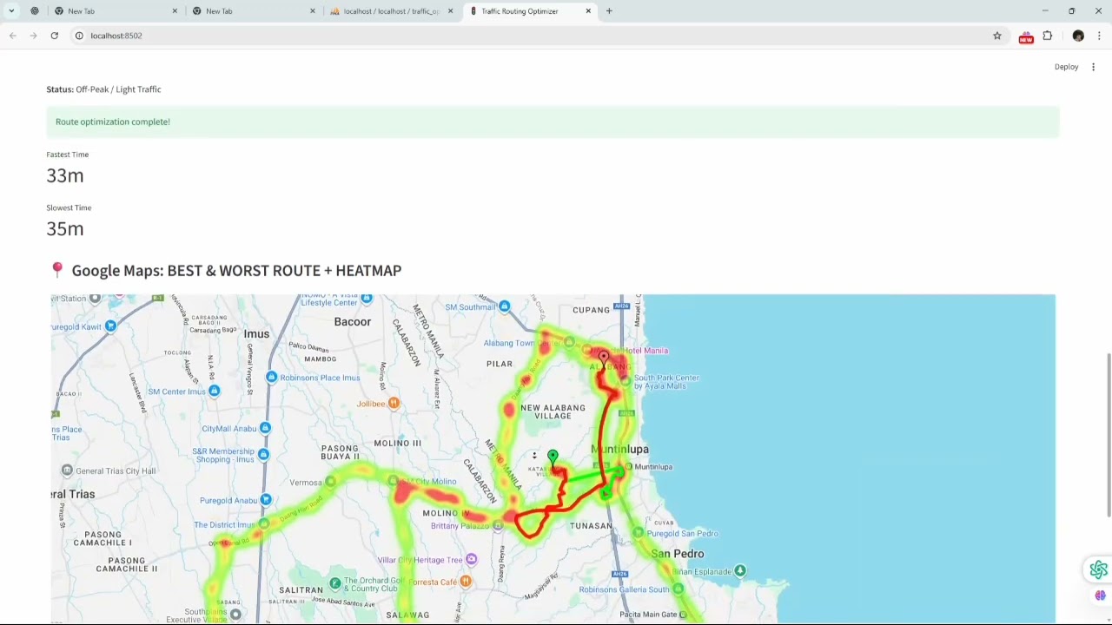Click the San Pedro label on map

point(678,554)
